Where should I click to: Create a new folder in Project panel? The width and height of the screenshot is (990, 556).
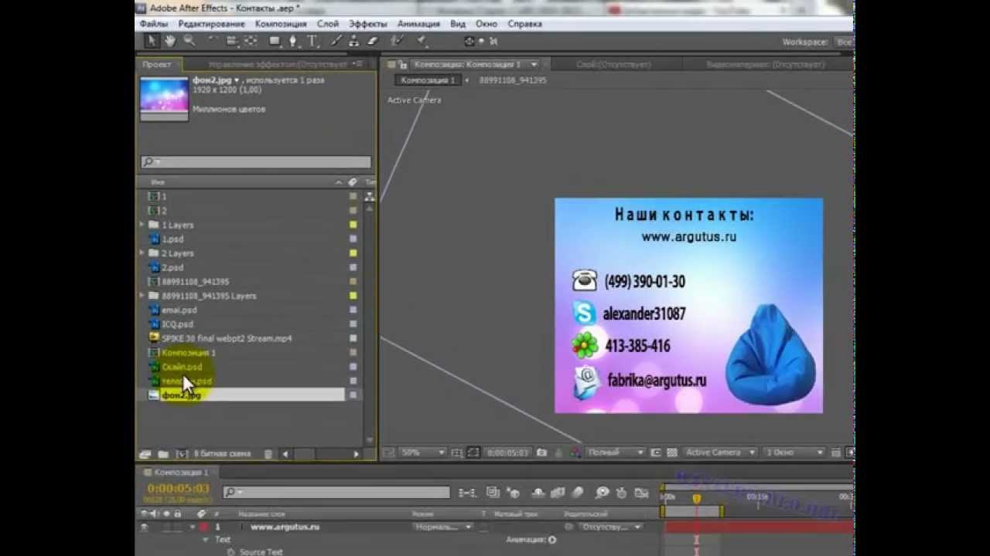163,454
